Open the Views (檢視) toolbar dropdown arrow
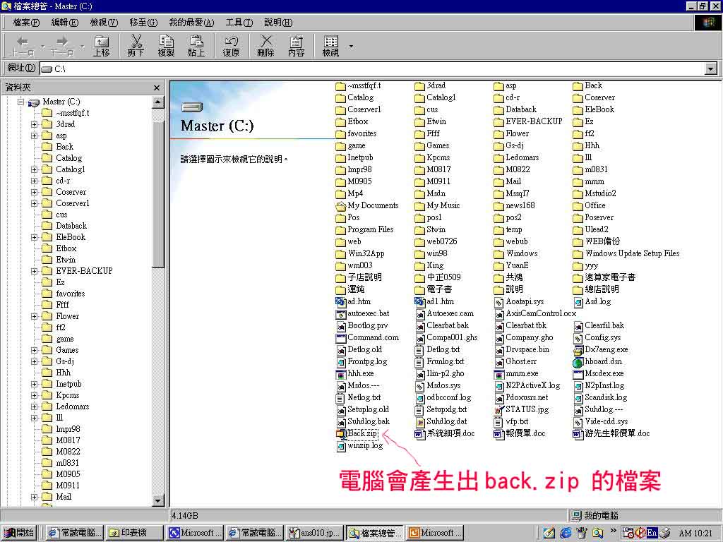 351,47
